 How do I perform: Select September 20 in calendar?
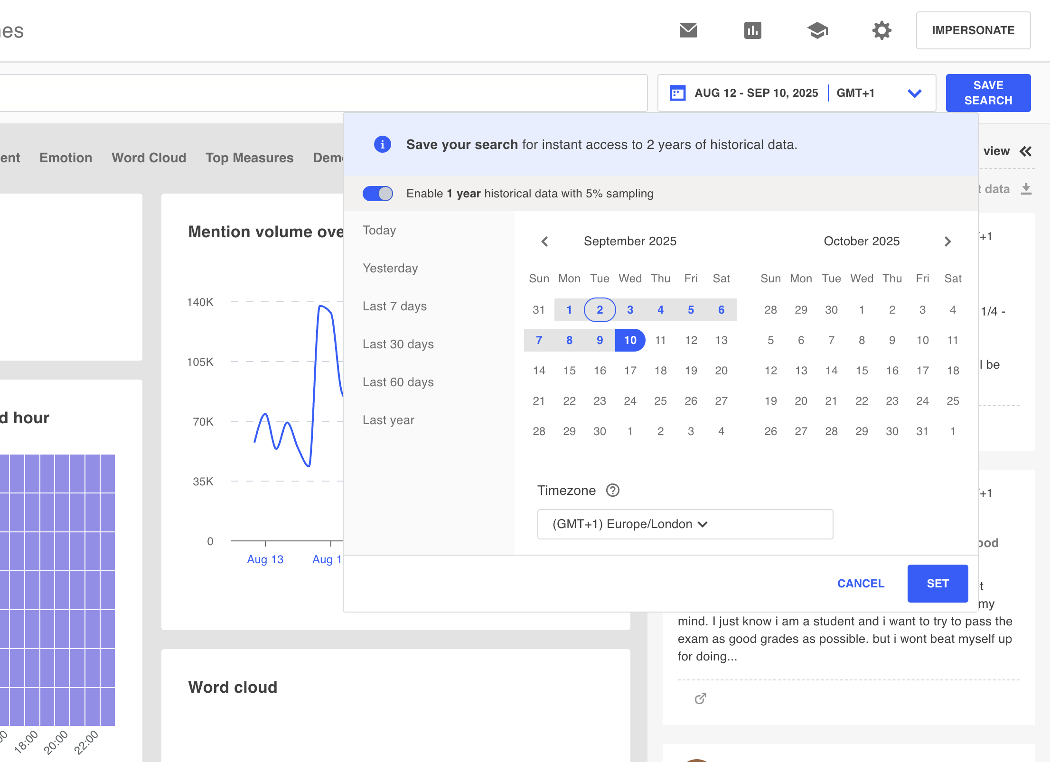[721, 371]
